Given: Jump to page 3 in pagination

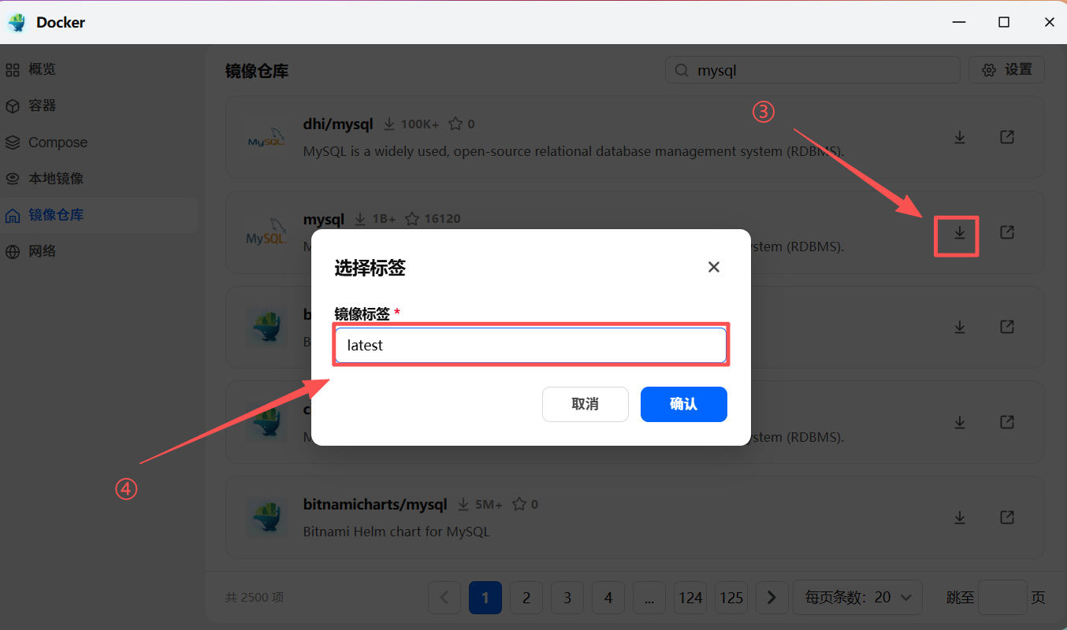Looking at the screenshot, I should (567, 598).
